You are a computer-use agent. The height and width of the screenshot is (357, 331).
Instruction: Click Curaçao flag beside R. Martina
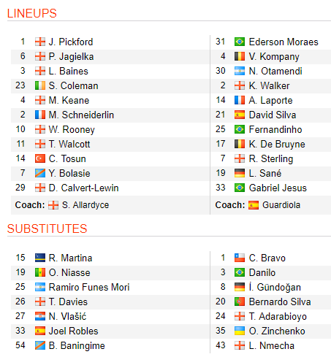[x=40, y=258]
